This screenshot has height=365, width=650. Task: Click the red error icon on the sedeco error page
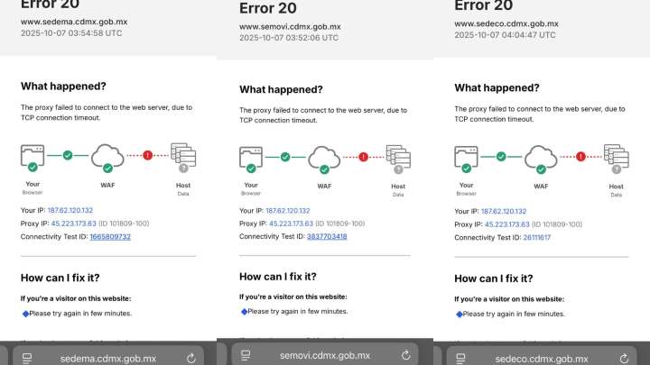tap(580, 155)
